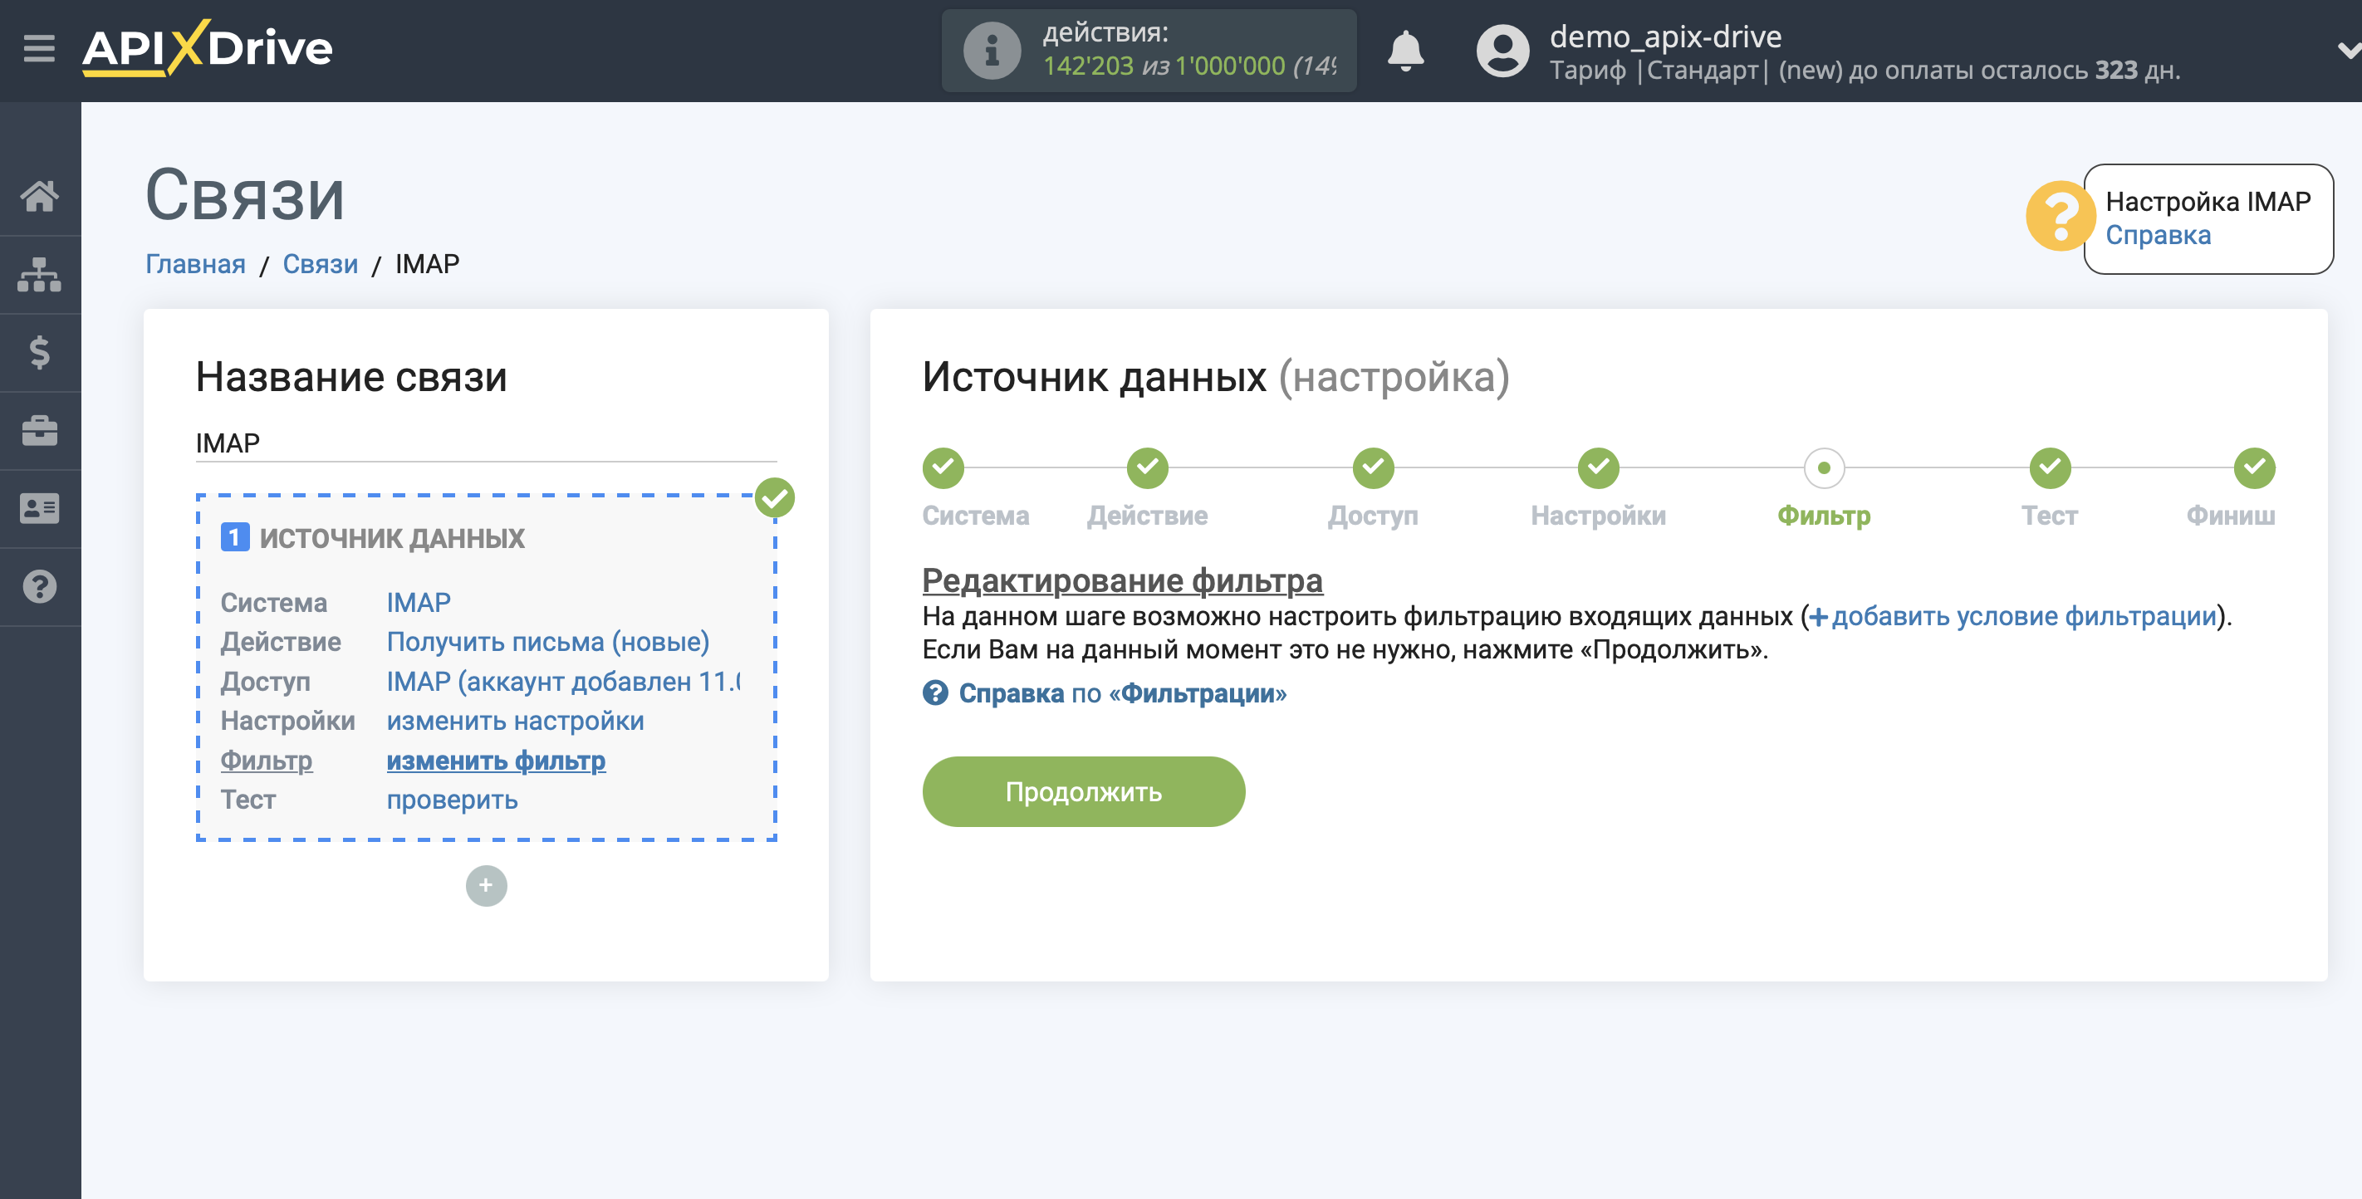This screenshot has width=2362, height=1199.
Task: Click the Фильтр label in source block
Action: [266, 760]
